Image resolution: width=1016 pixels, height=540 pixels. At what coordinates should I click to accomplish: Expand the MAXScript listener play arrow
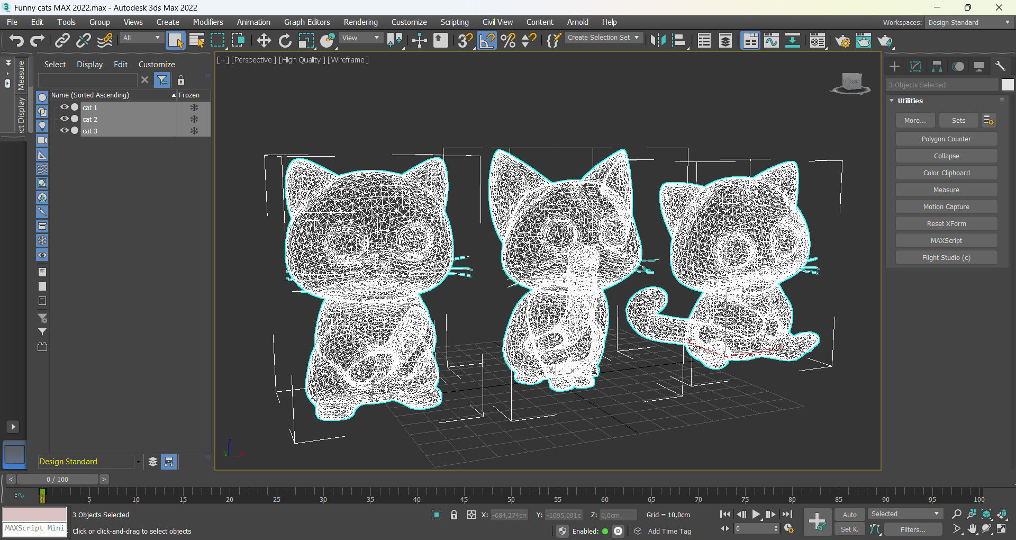pyautogui.click(x=13, y=427)
